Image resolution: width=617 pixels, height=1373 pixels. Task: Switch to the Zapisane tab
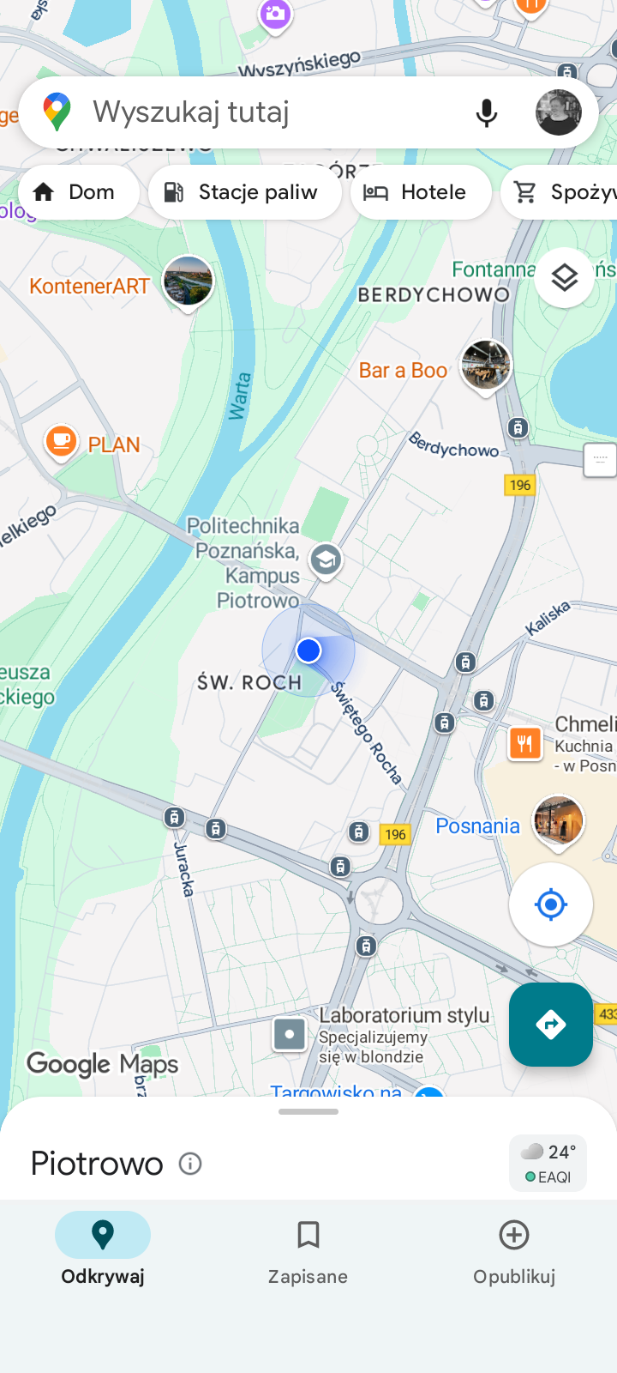pos(308,1253)
